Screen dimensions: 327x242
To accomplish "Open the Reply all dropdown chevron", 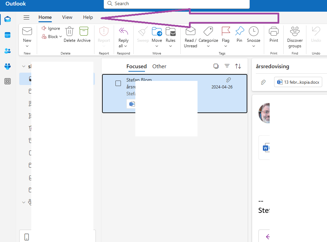I will 126,46.
